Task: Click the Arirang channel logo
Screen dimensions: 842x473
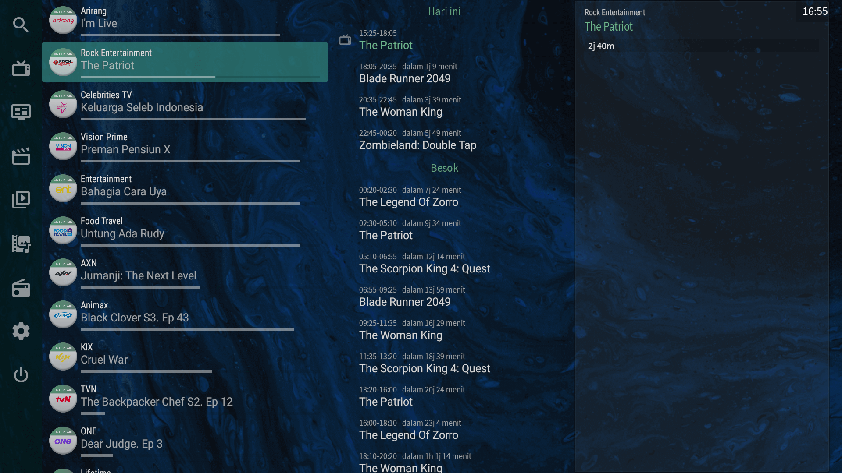Action: coord(63,20)
